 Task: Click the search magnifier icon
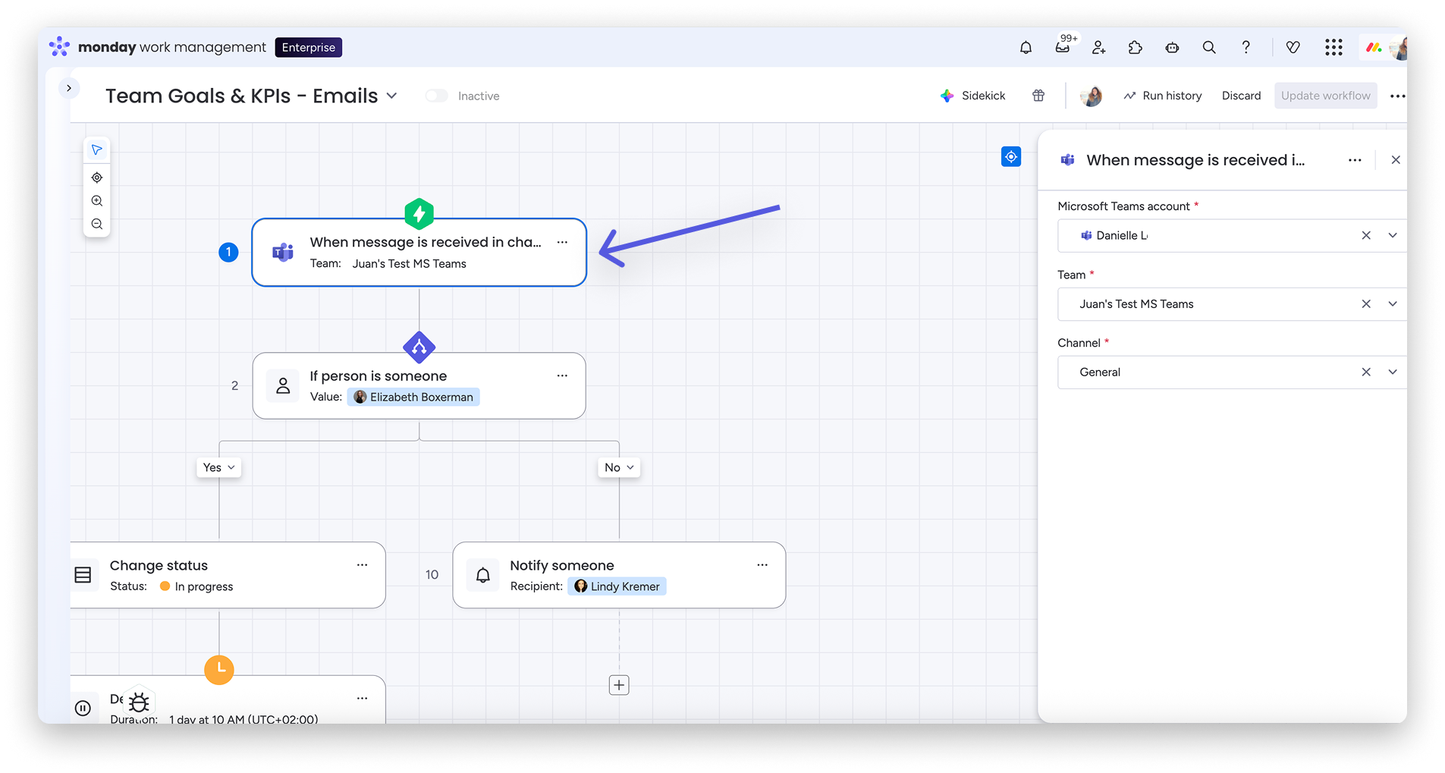(x=1209, y=48)
